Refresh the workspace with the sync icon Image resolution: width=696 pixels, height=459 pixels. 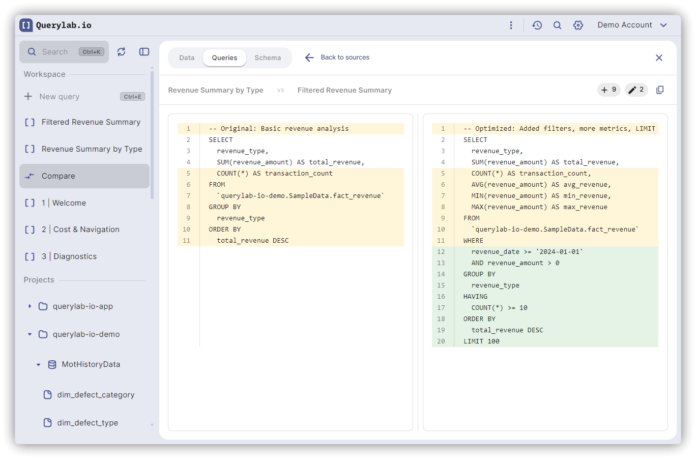click(121, 51)
